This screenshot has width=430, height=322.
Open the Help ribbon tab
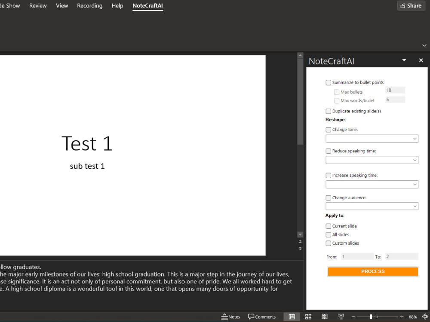[x=117, y=6]
